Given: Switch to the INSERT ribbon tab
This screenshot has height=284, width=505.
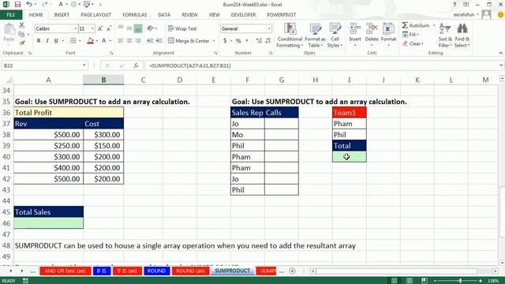Looking at the screenshot, I should [x=62, y=15].
